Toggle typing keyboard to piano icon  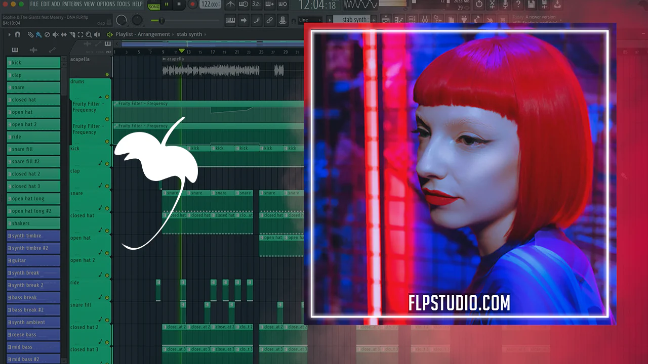[230, 21]
